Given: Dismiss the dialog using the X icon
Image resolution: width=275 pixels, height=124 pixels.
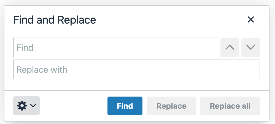Looking at the screenshot, I should [x=250, y=20].
